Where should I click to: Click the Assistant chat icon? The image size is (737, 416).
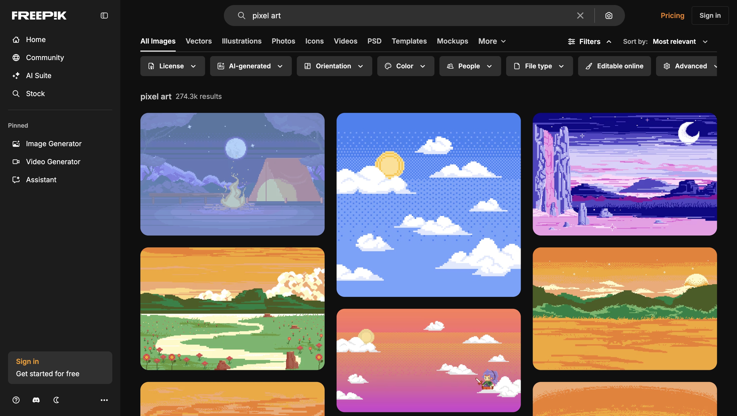[x=16, y=179]
